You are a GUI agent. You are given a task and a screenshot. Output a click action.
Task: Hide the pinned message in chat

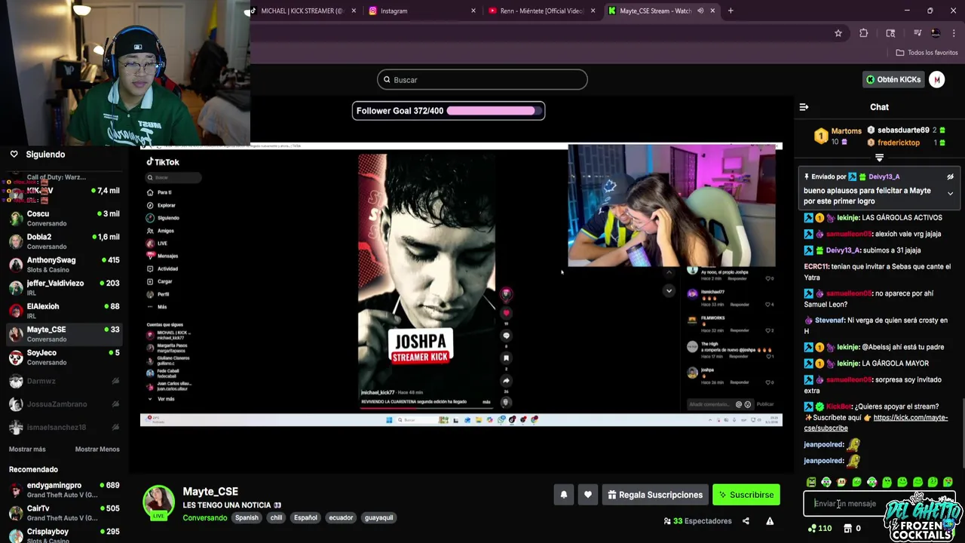click(950, 176)
